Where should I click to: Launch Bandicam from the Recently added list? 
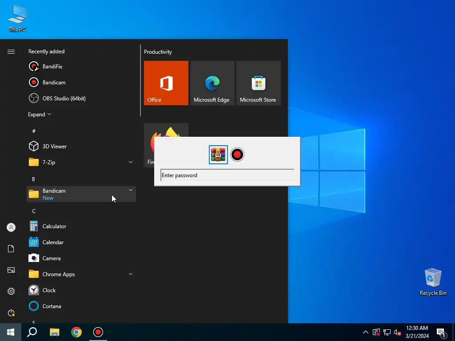click(x=81, y=82)
